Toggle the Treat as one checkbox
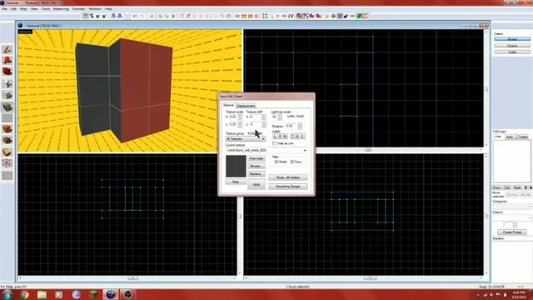The width and height of the screenshot is (533, 300). [274, 143]
